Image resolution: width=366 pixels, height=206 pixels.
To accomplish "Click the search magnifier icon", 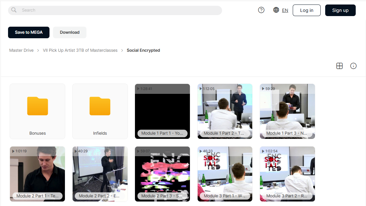I will click(x=14, y=10).
